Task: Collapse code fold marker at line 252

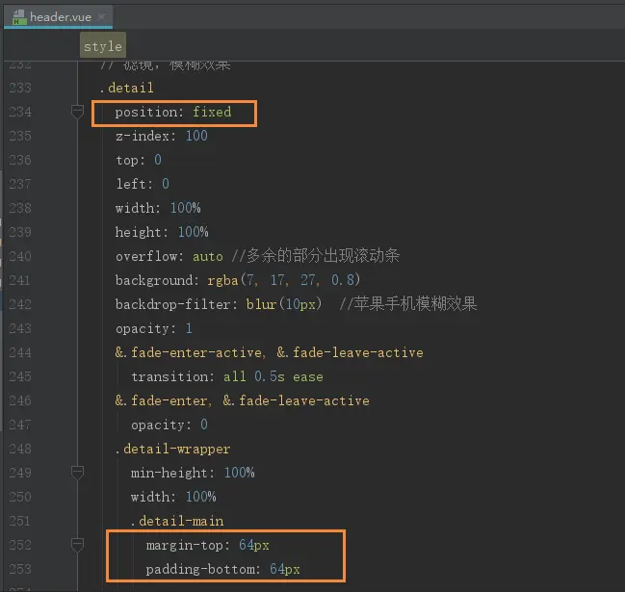Action: (x=77, y=545)
